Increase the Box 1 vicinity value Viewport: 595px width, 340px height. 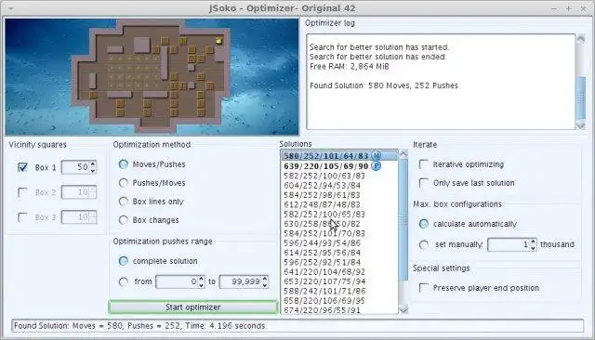[93, 163]
